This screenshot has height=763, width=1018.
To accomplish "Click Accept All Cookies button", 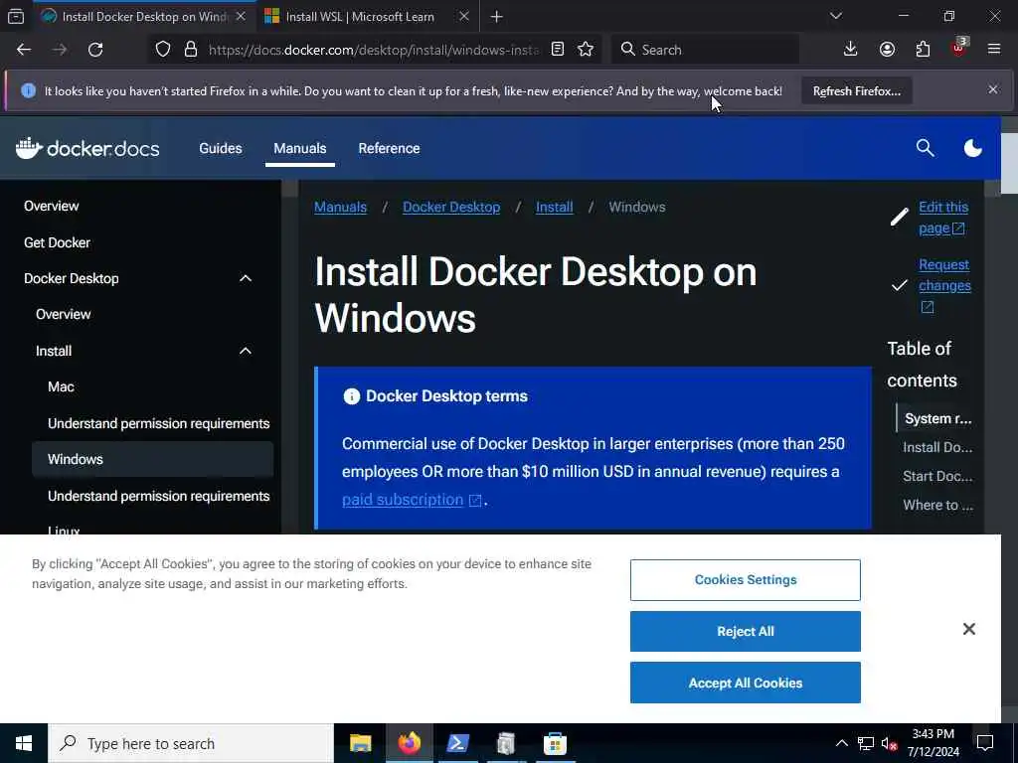I will pyautogui.click(x=746, y=683).
